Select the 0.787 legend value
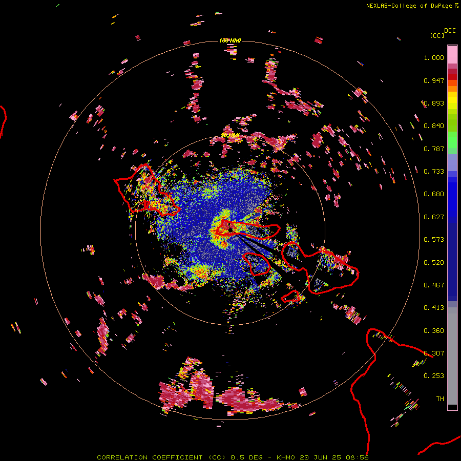The image size is (461, 461). coord(434,149)
